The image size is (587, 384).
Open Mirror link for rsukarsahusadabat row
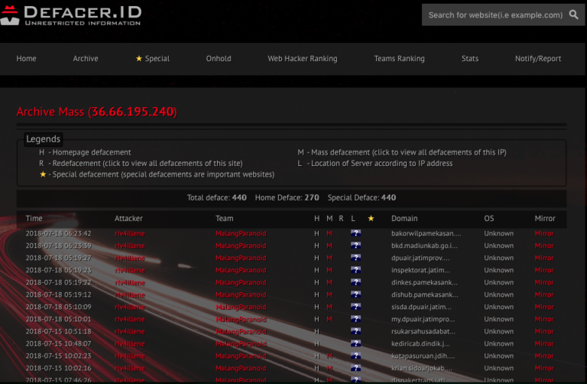544,331
